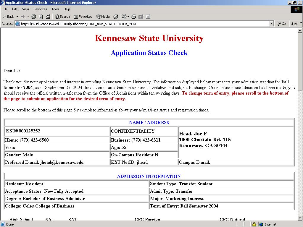Viewport: 303px width, 227px height.
Task: Click 'Student Type: Transfer Student' cell
Action: (x=221, y=184)
